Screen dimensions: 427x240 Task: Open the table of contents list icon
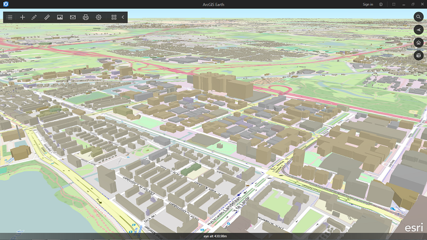9,17
